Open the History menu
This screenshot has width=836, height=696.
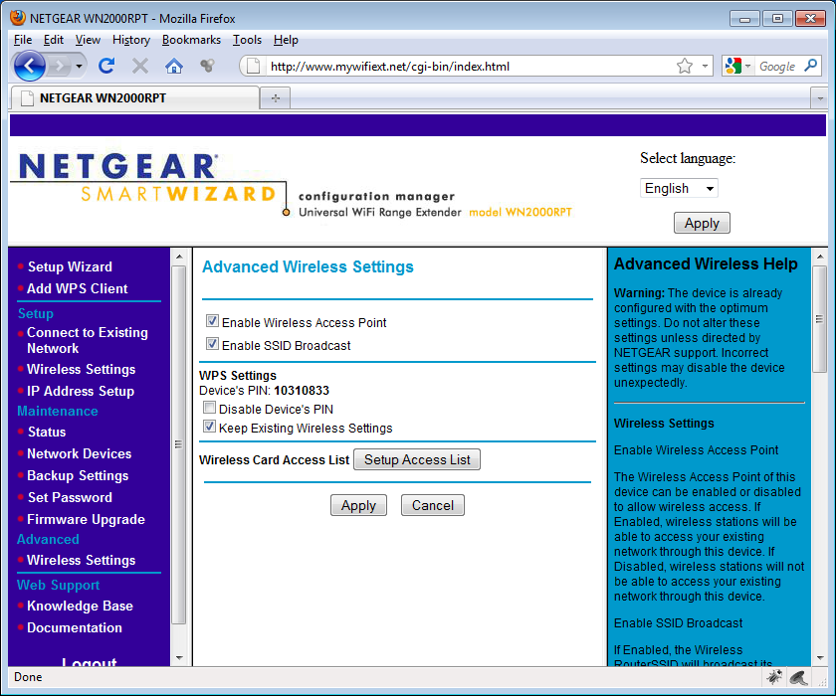[x=131, y=40]
